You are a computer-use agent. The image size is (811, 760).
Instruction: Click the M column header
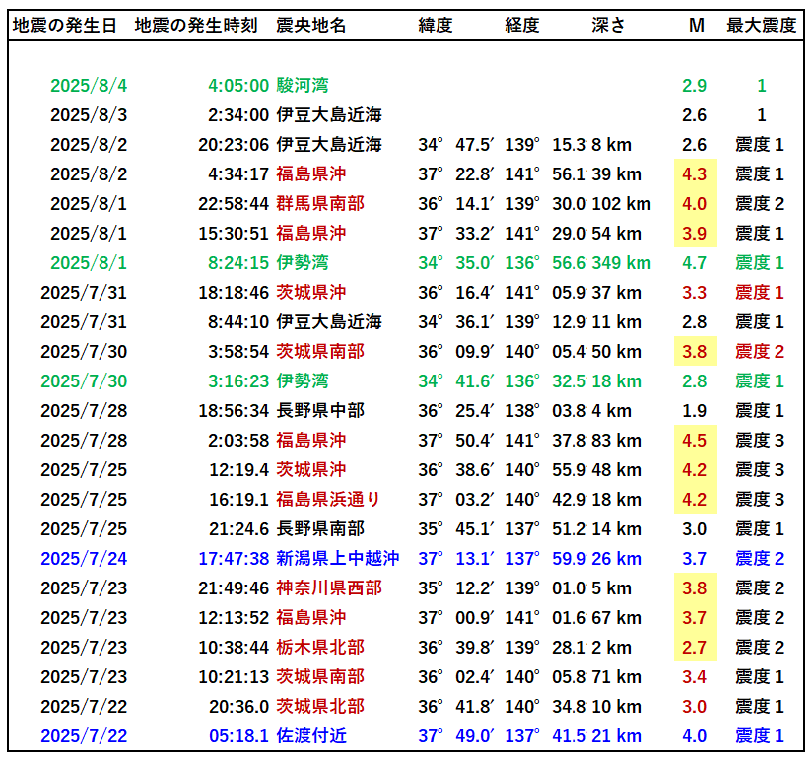697,25
